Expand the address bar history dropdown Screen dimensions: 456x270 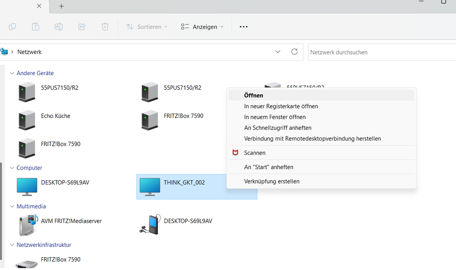(x=278, y=52)
